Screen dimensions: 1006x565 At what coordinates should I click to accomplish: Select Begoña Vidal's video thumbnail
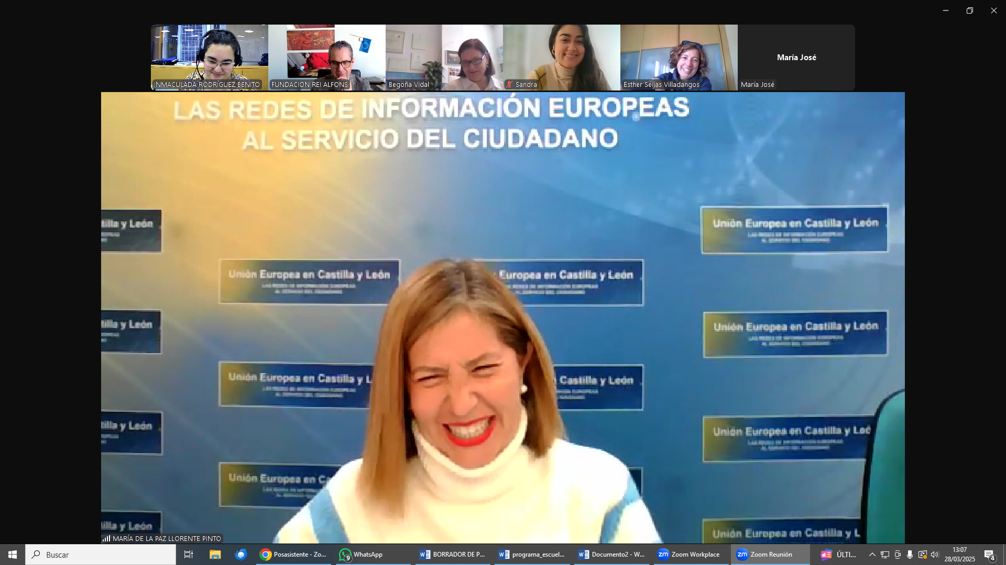(x=444, y=58)
